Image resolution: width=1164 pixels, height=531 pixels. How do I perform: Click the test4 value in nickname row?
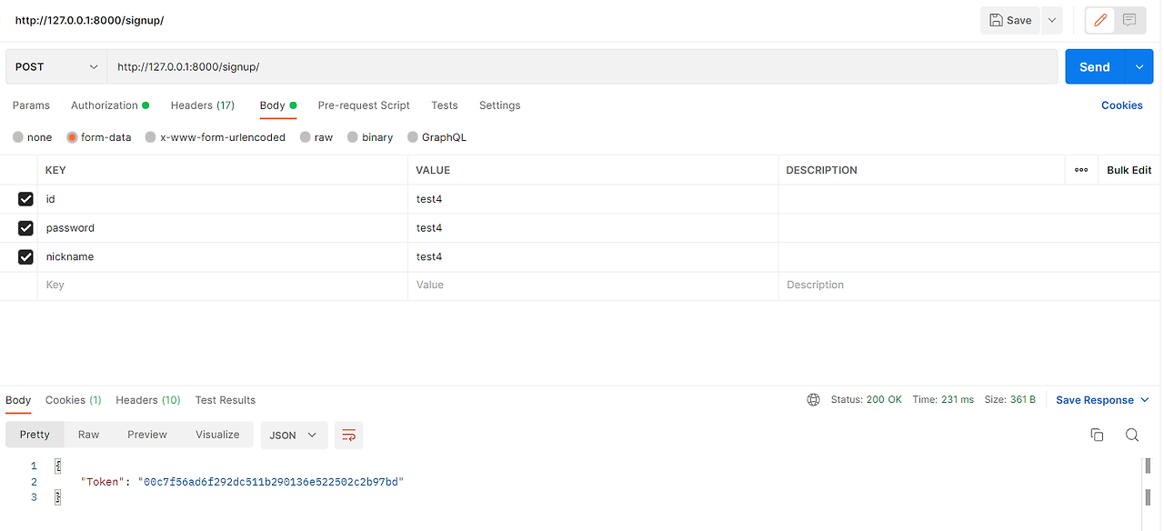[429, 257]
